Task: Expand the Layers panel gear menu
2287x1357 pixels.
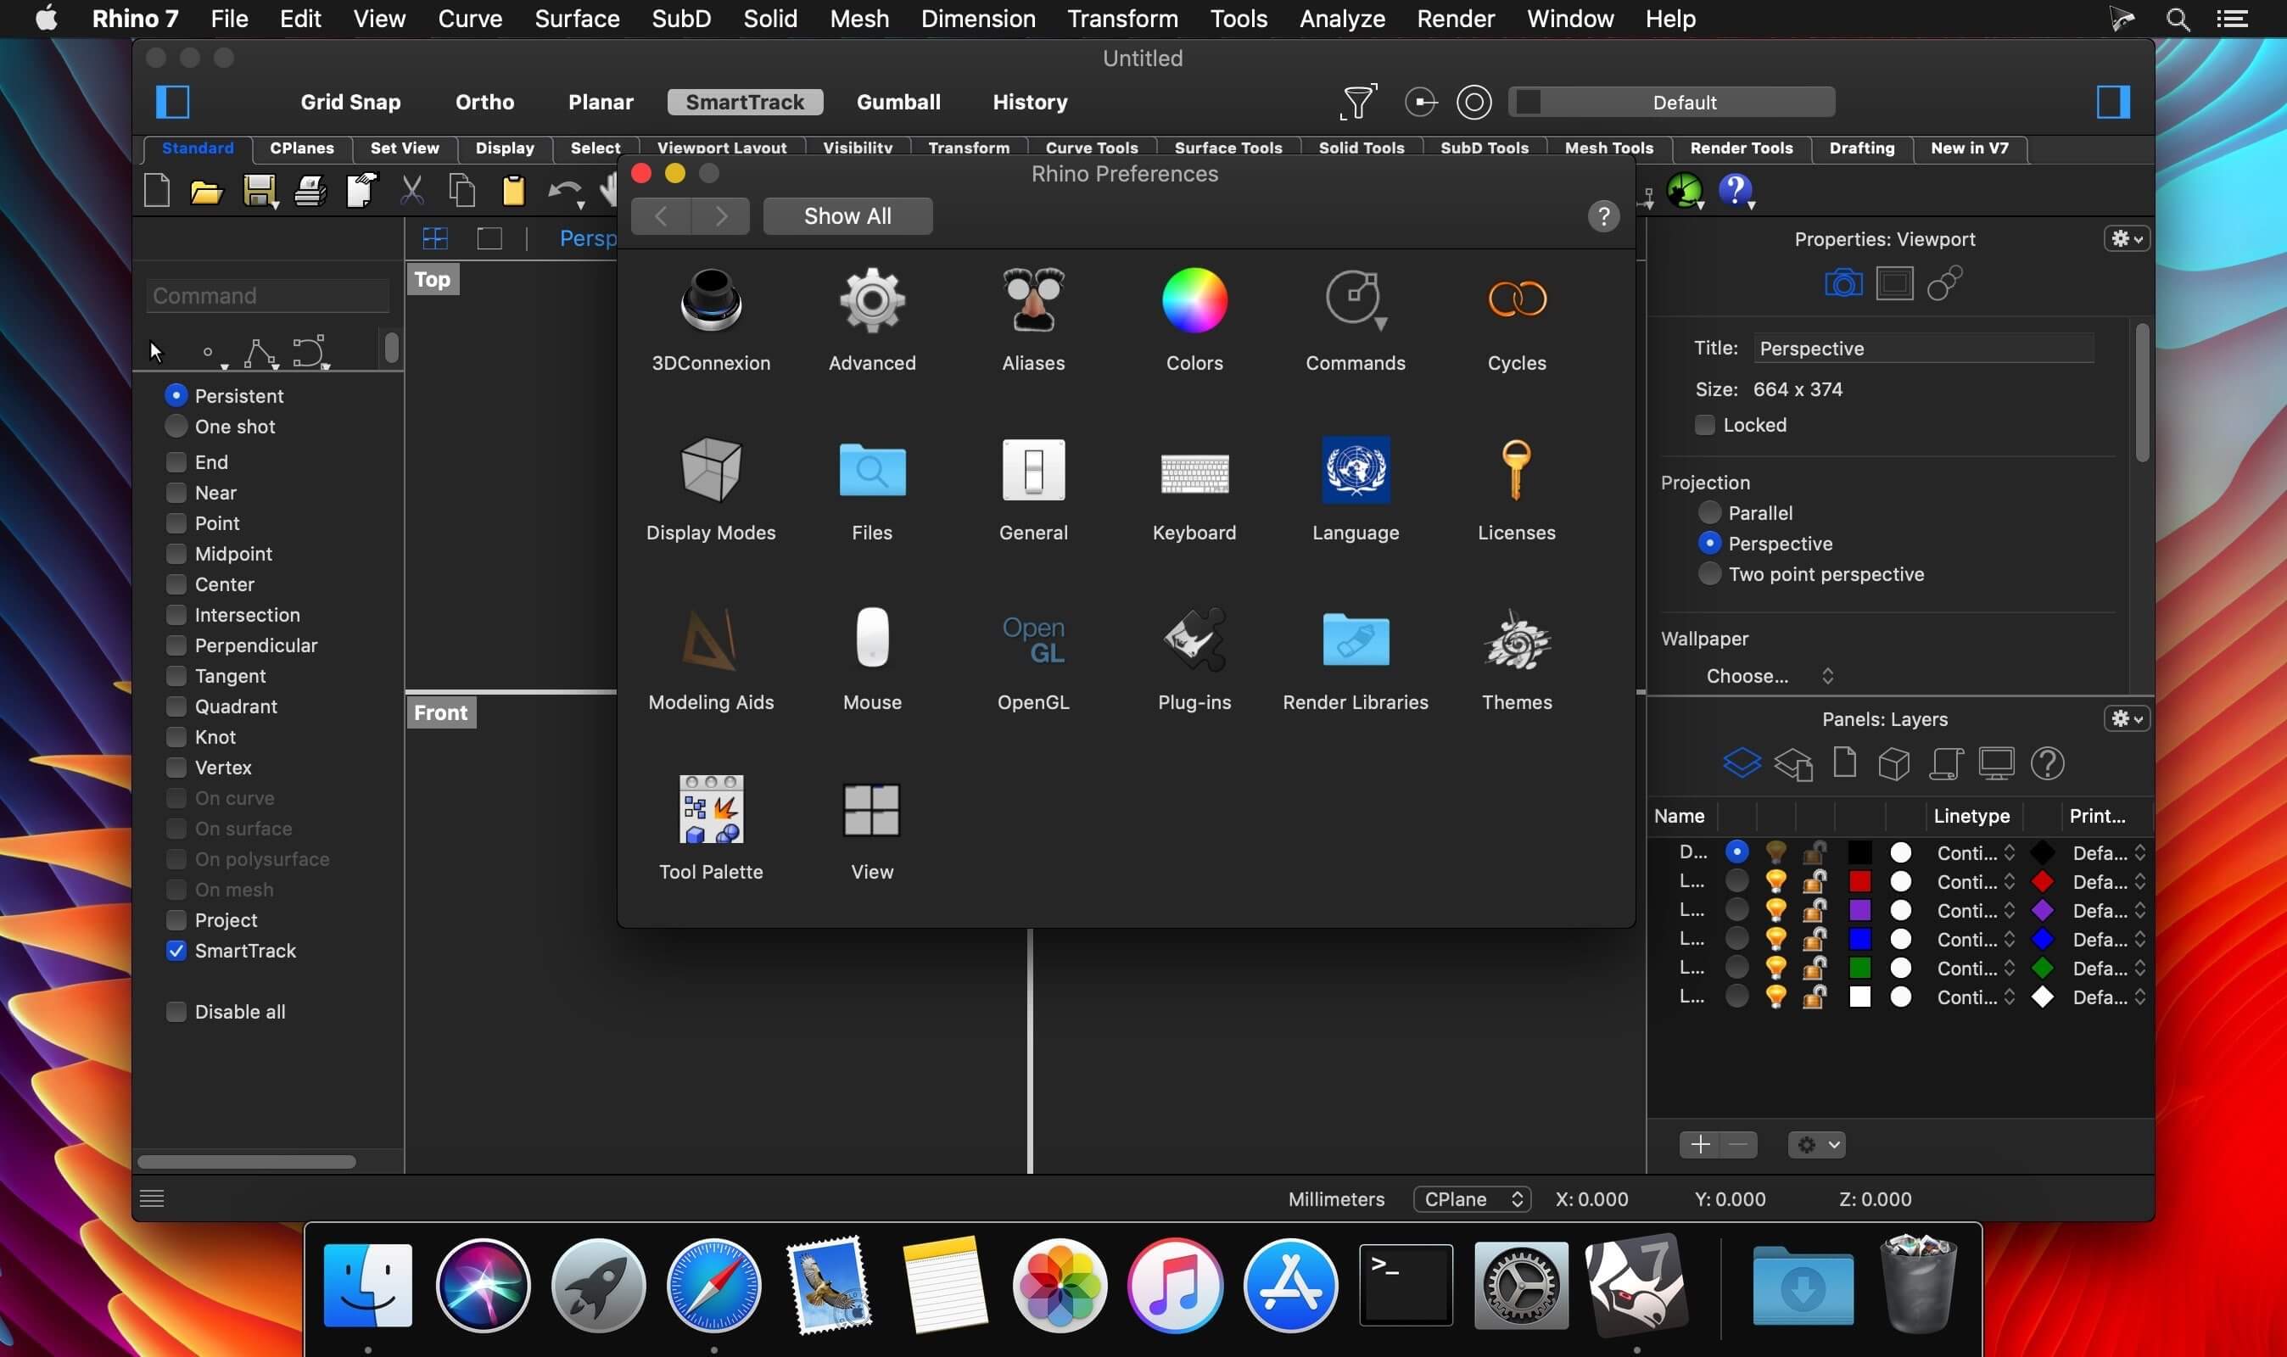Action: [x=2125, y=718]
